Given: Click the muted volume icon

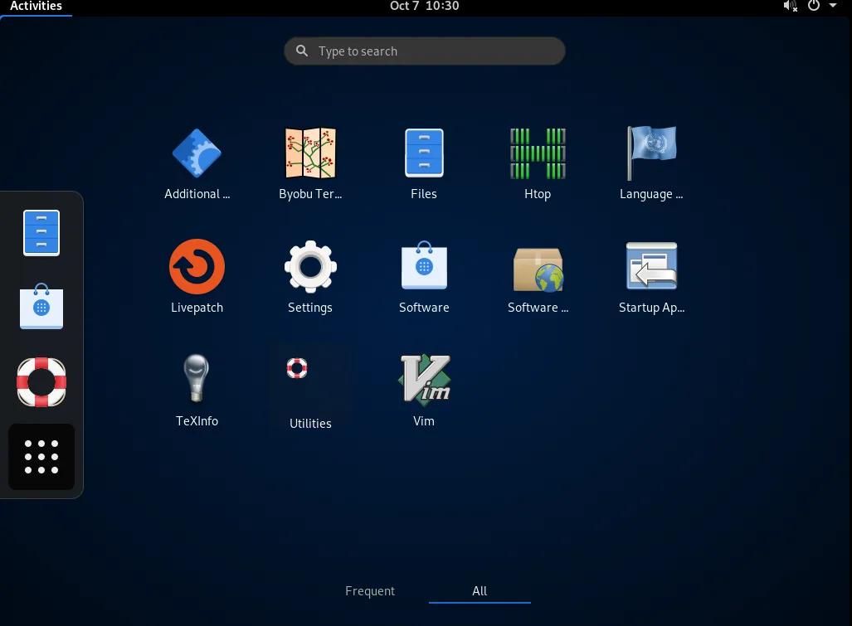Looking at the screenshot, I should (790, 7).
